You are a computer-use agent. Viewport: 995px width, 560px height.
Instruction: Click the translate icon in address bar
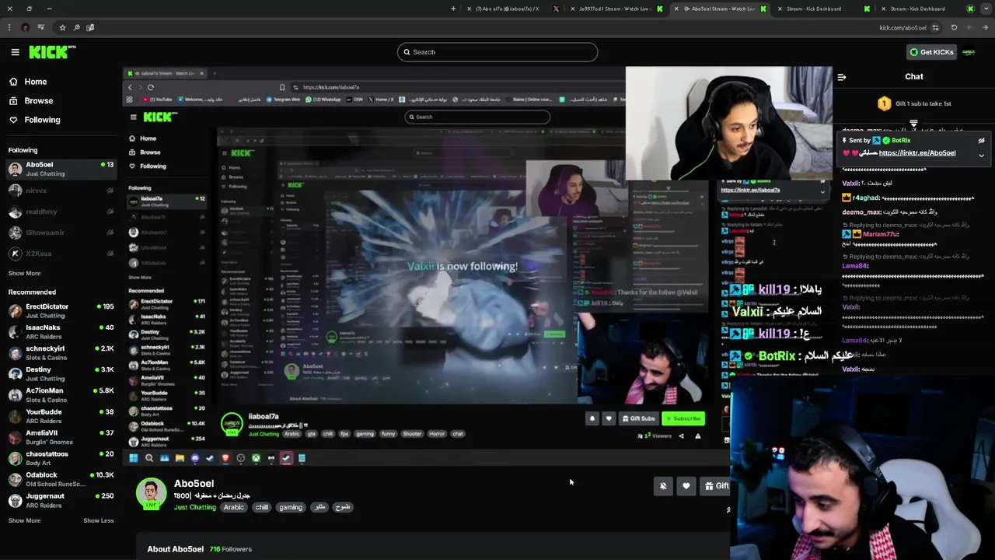(90, 28)
